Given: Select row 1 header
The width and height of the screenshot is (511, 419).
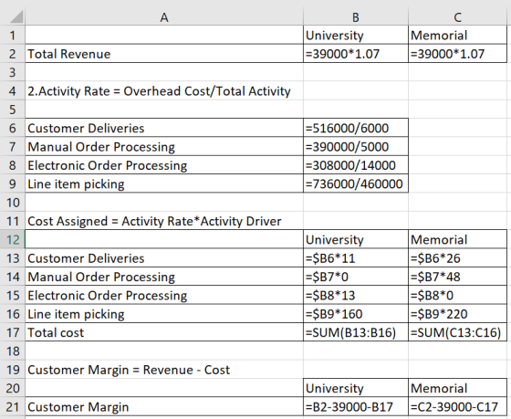Looking at the screenshot, I should tap(13, 36).
